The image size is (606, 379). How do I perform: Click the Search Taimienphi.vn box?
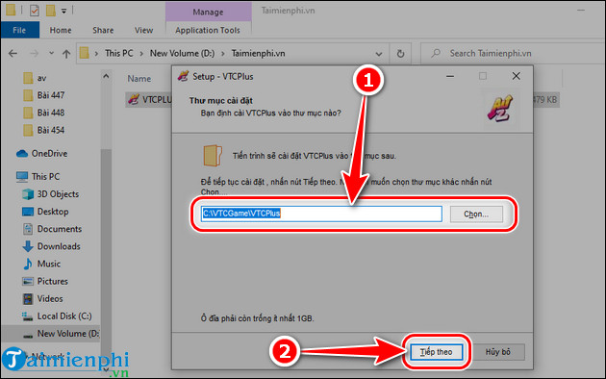pos(513,53)
